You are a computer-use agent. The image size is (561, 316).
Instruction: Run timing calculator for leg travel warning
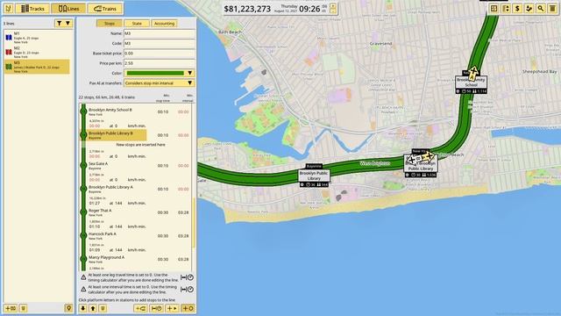coord(187,277)
